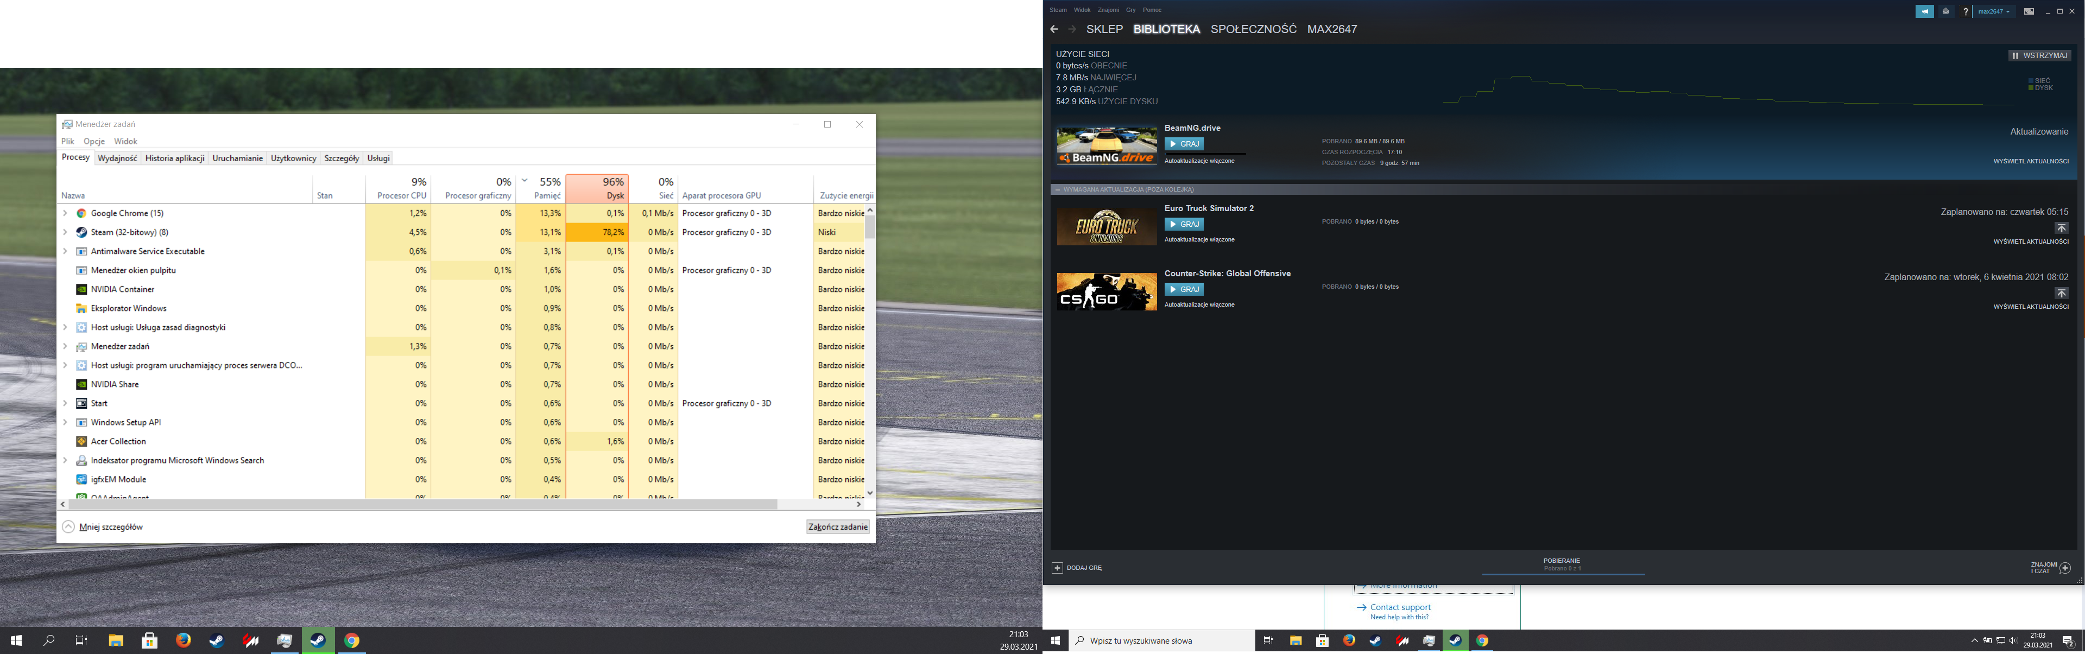The width and height of the screenshot is (2085, 654).
Task: Click the Contact support link
Action: (x=1400, y=607)
